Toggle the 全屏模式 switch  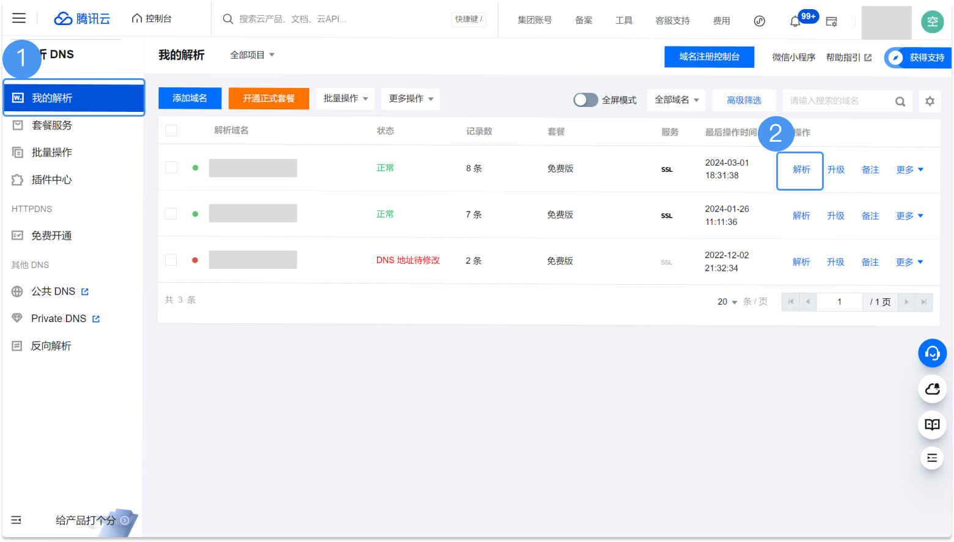(x=585, y=100)
